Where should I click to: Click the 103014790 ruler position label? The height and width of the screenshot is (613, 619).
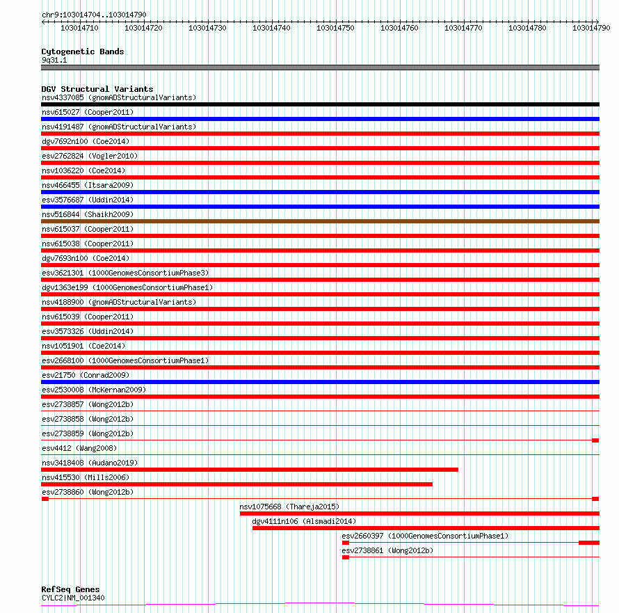591,28
